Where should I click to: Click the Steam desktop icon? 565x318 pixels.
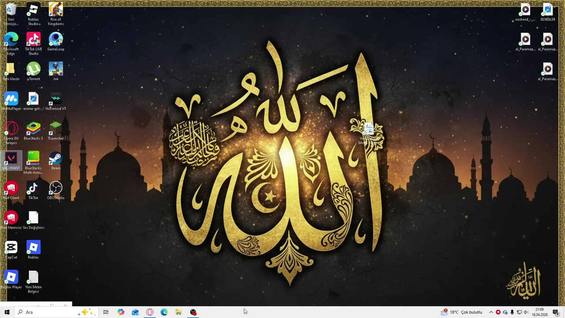pos(56,161)
